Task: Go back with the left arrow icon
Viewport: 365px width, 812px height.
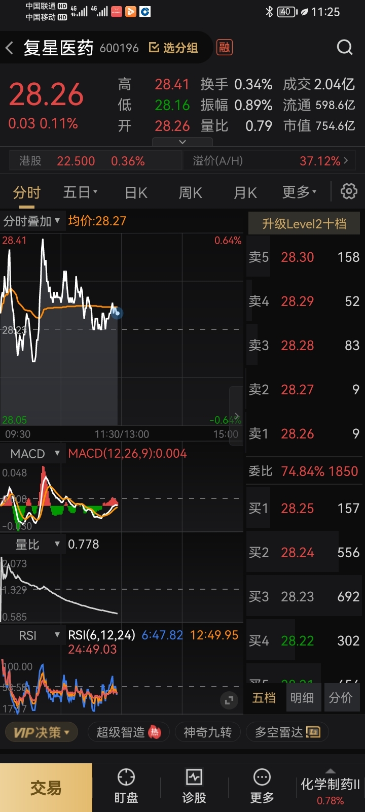Action: pyautogui.click(x=9, y=48)
